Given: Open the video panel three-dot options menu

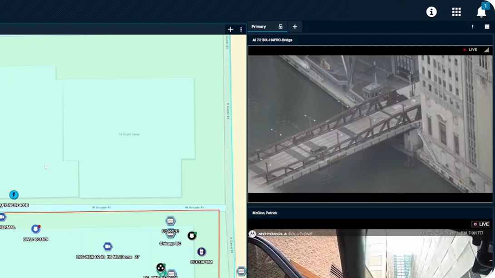Looking at the screenshot, I should 473,27.
